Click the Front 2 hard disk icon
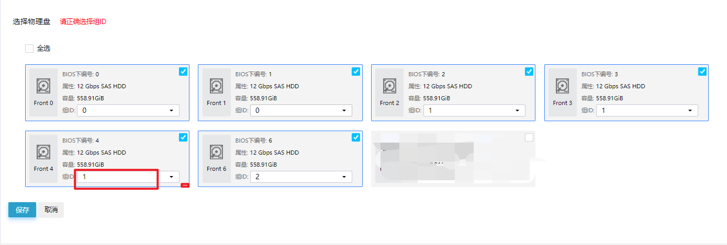Image resolution: width=727 pixels, height=245 pixels. 389,86
